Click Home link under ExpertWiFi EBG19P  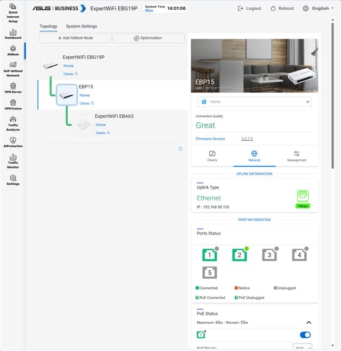(x=68, y=66)
